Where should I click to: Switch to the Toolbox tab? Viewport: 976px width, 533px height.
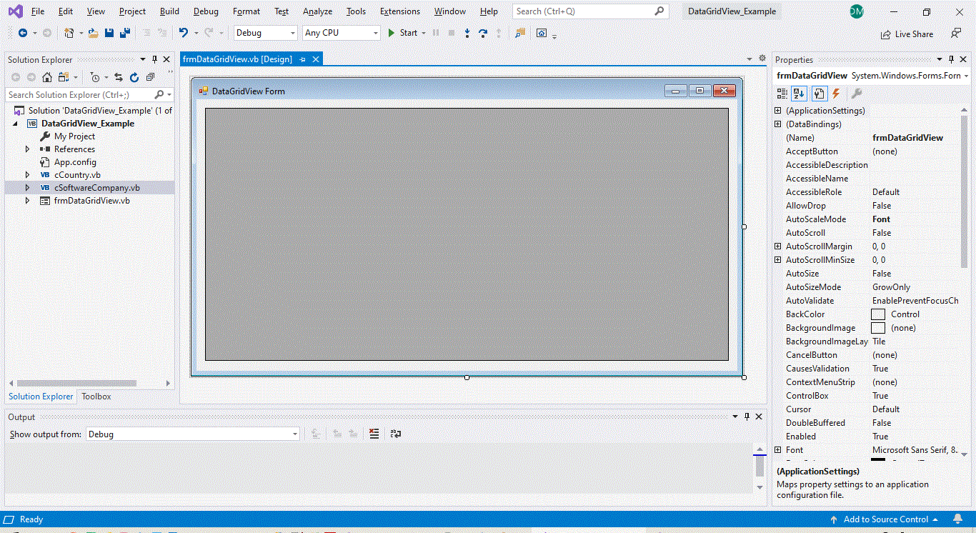click(96, 397)
